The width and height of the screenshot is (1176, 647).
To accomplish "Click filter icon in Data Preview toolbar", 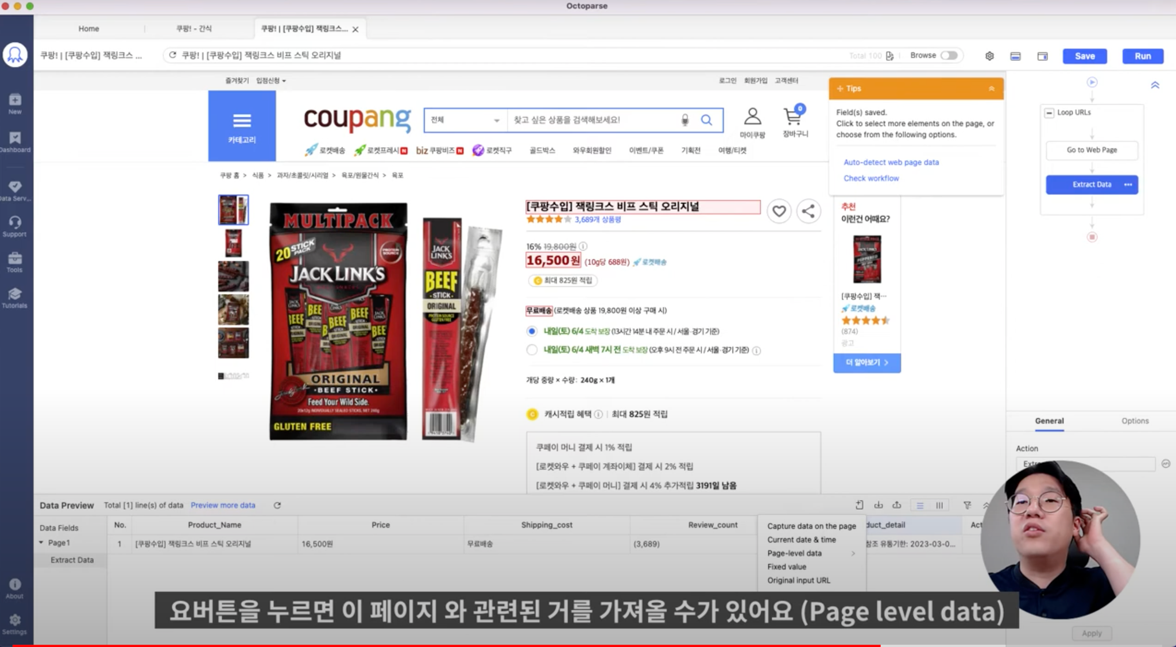I will tap(967, 505).
